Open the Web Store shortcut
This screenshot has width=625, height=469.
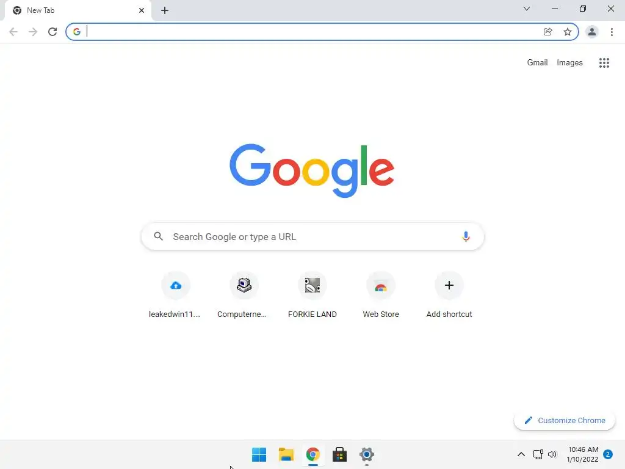point(381,295)
